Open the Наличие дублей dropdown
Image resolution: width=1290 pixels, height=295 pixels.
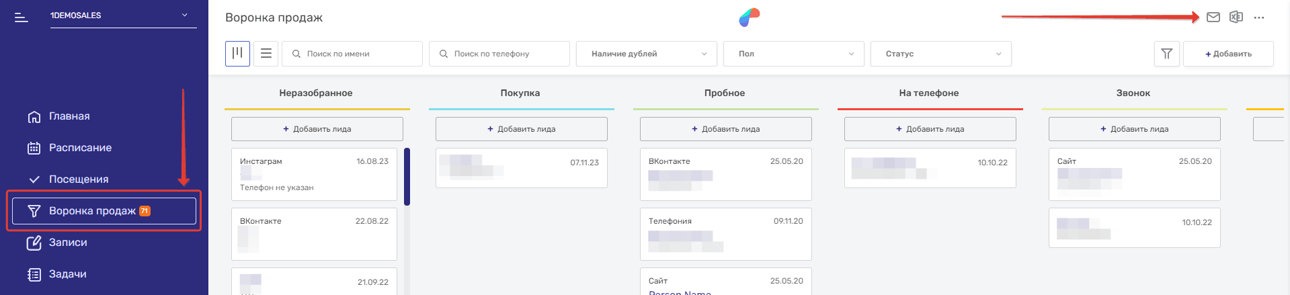646,54
